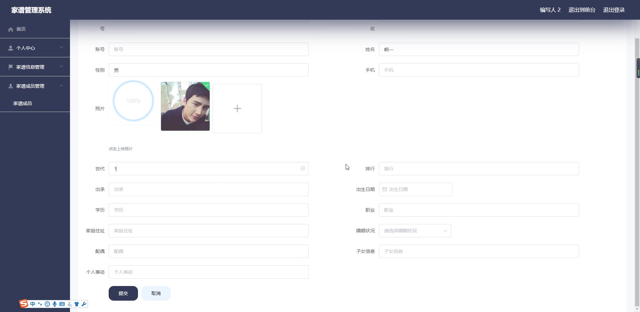Open the 出生日期 date picker field
Viewport: 640px width, 312px height.
pyautogui.click(x=416, y=189)
